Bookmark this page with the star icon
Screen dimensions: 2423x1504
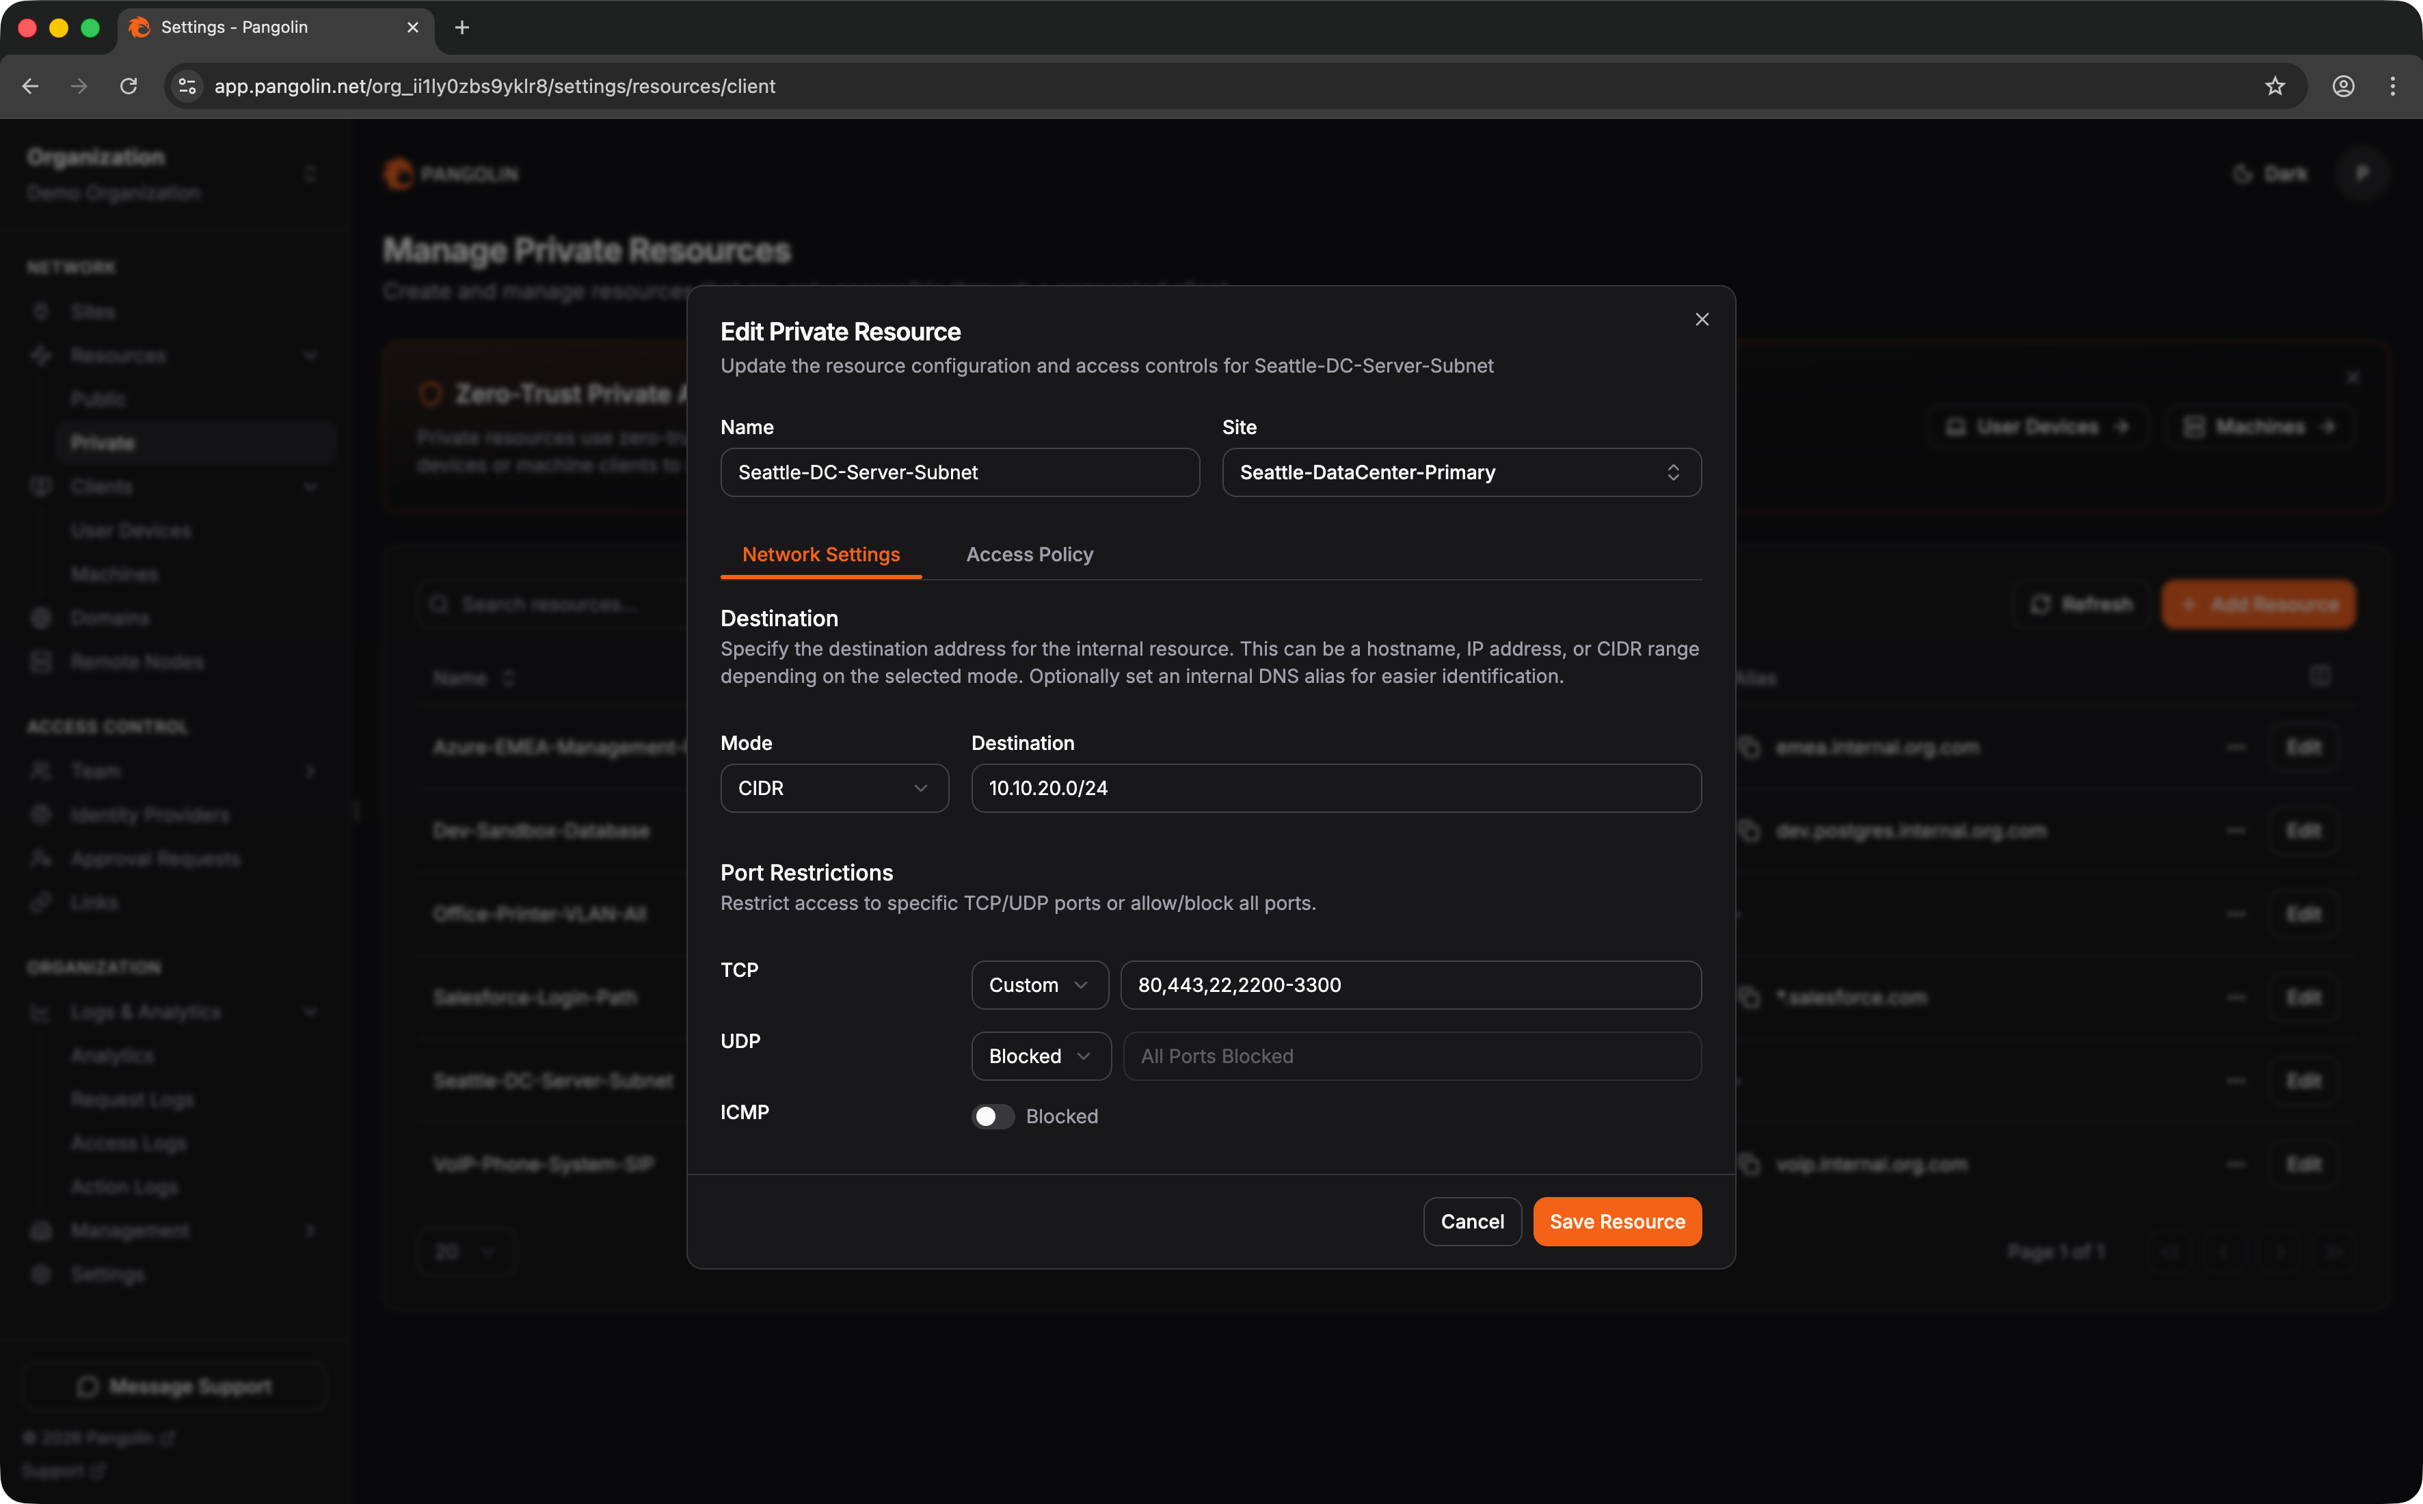coord(2274,87)
